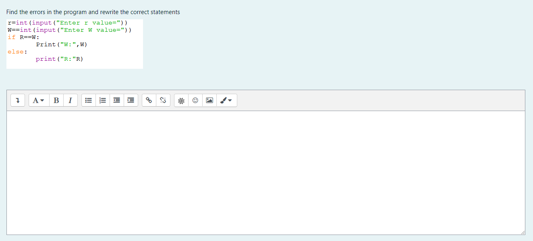This screenshot has width=533, height=241.
Task: Click the outdent icon
Action: [x=116, y=101]
